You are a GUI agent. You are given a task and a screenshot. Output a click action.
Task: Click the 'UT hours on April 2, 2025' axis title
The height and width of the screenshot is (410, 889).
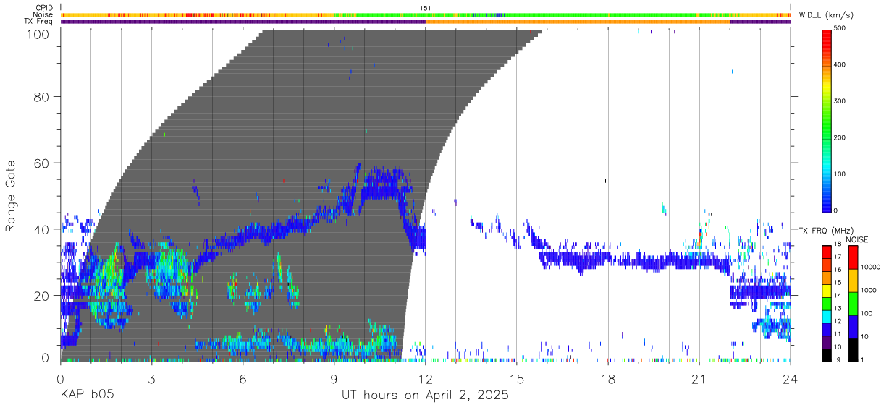tap(425, 396)
